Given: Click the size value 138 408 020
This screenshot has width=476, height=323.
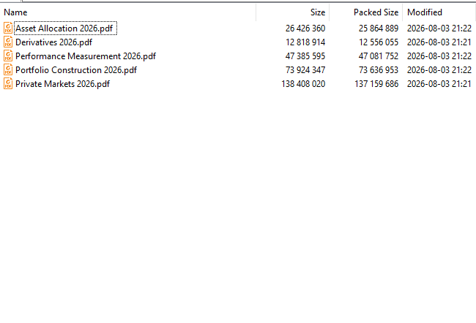Looking at the screenshot, I should (303, 84).
